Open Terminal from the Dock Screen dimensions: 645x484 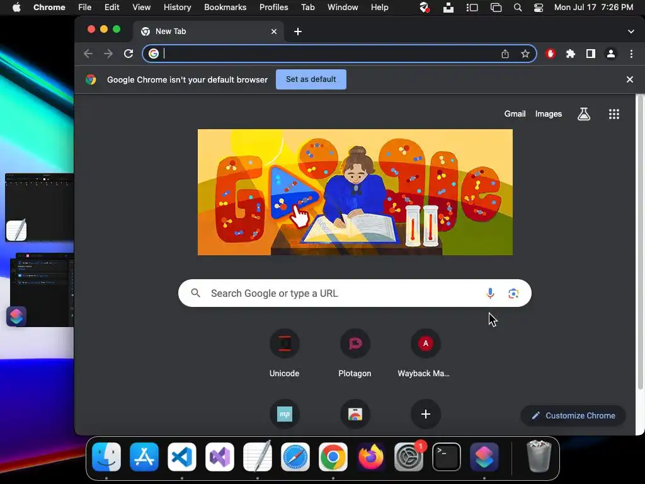pyautogui.click(x=447, y=457)
